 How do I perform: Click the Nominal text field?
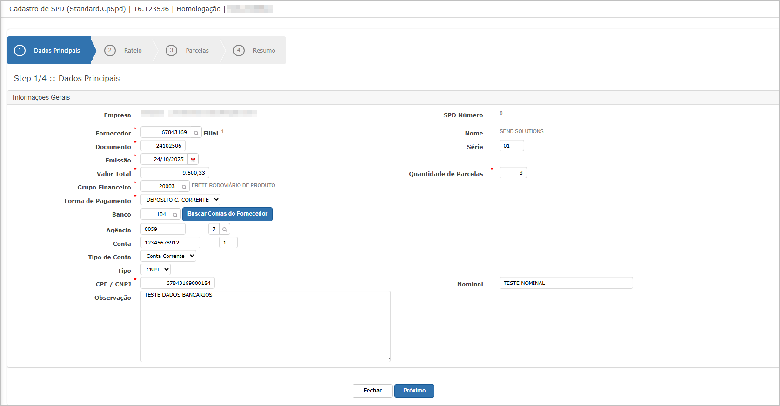click(x=566, y=283)
